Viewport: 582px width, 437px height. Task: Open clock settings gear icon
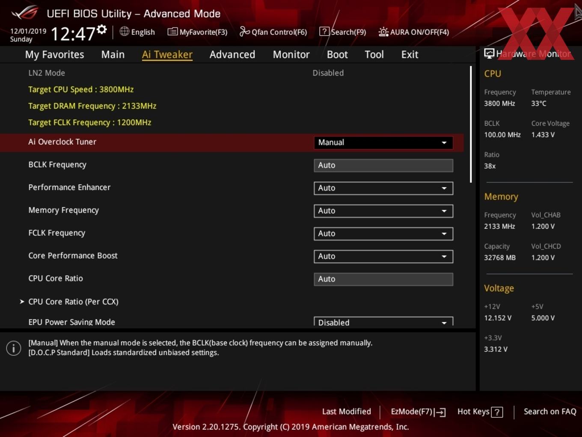(102, 29)
